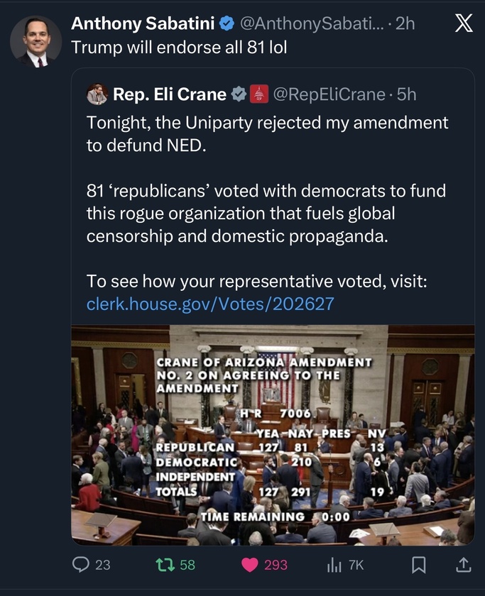Click Rep. Eli Crane's verified badge
This screenshot has width=485, height=596.
point(239,94)
